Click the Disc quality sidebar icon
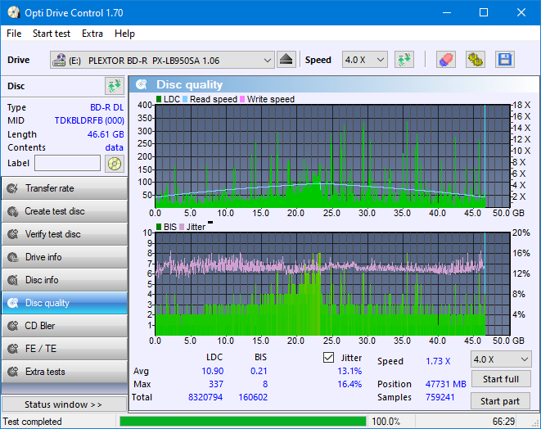This screenshot has height=429, width=541. pos(13,303)
